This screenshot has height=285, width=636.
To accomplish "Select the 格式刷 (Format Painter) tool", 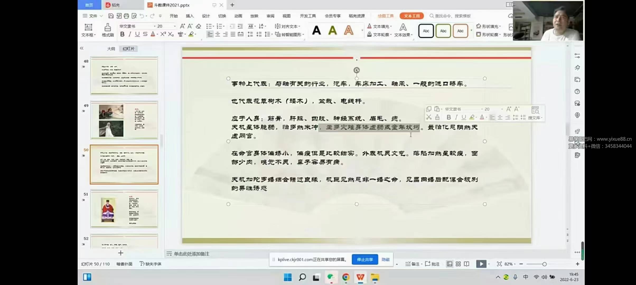I will 107,30.
